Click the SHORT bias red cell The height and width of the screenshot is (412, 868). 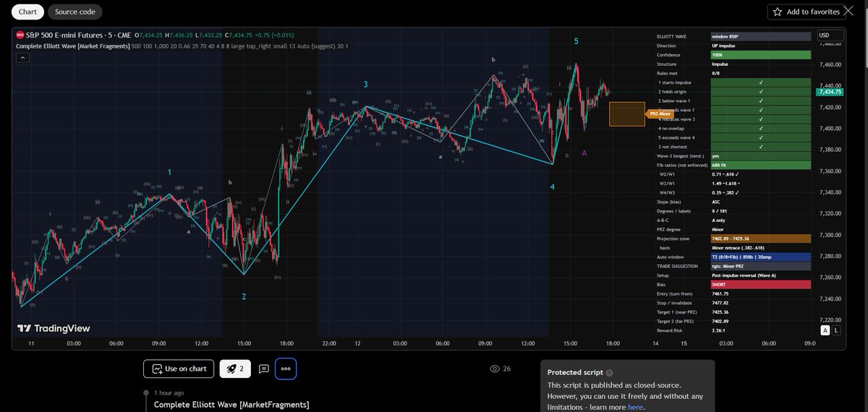(x=760, y=285)
